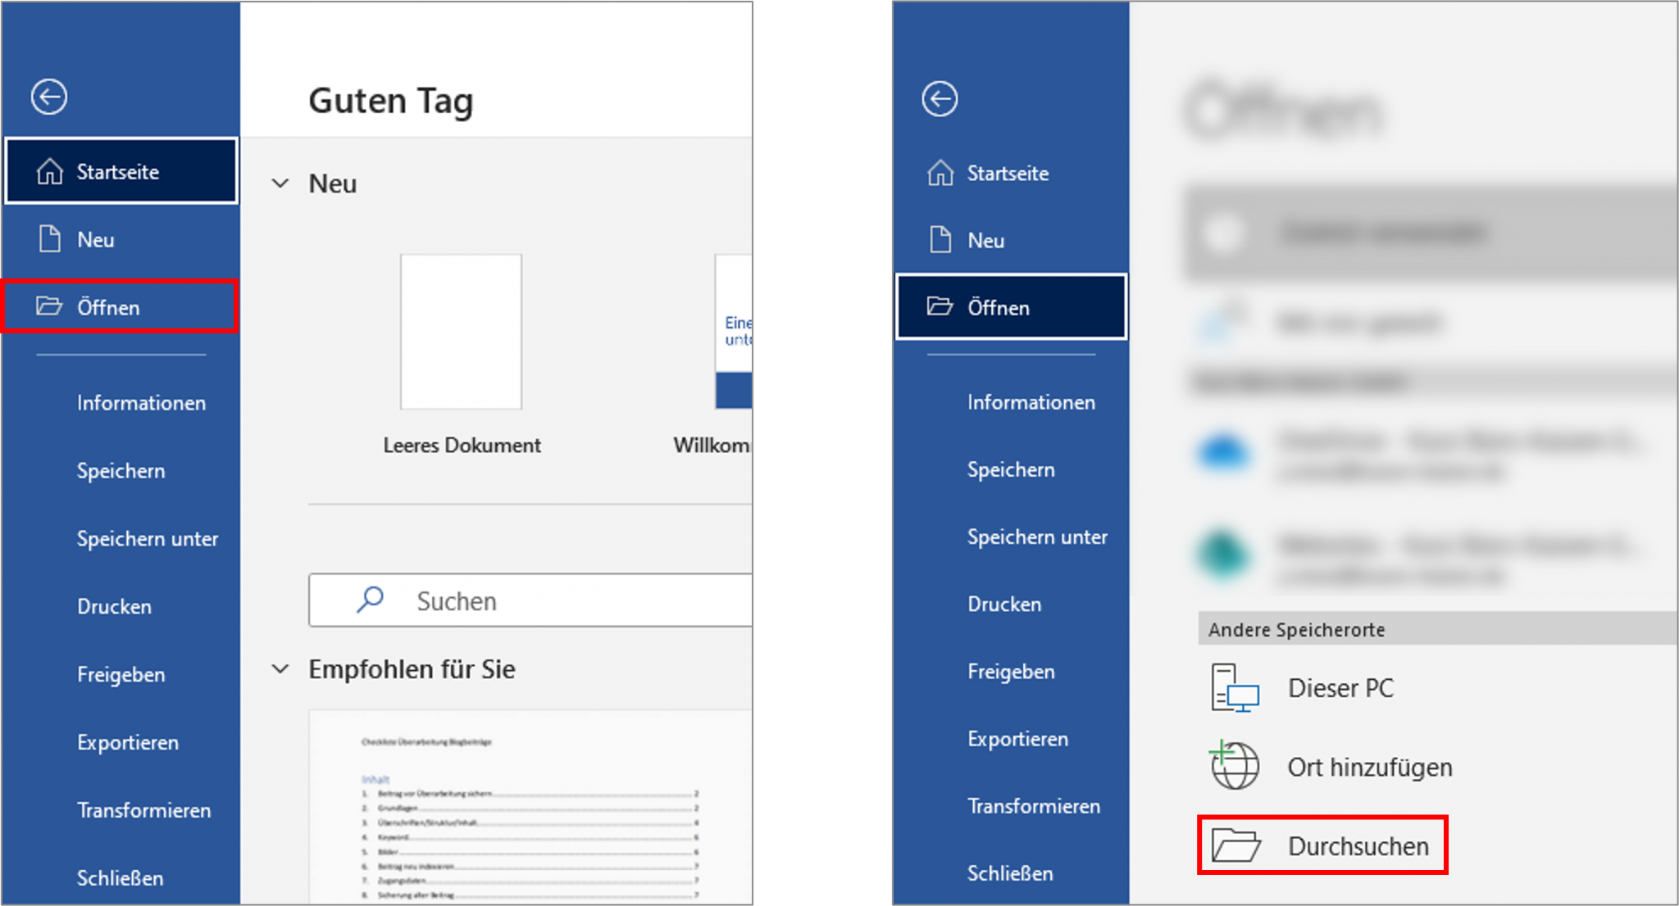Click the Neu new document icon

(x=49, y=239)
